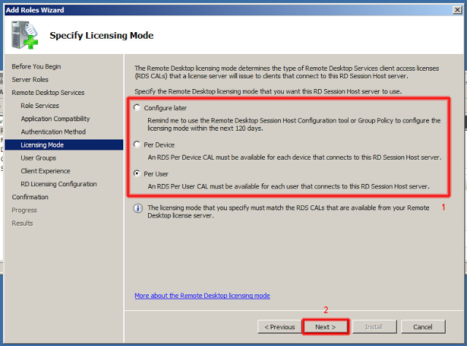This screenshot has height=346, width=467.
Task: Click the licensing mode must match note
Action: (x=288, y=212)
